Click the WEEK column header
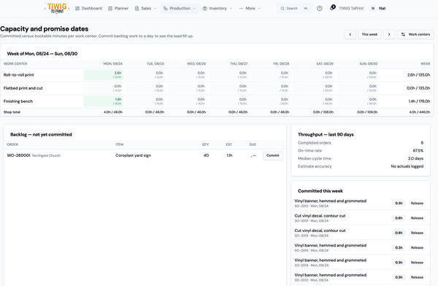438x286 pixels. tap(425, 63)
